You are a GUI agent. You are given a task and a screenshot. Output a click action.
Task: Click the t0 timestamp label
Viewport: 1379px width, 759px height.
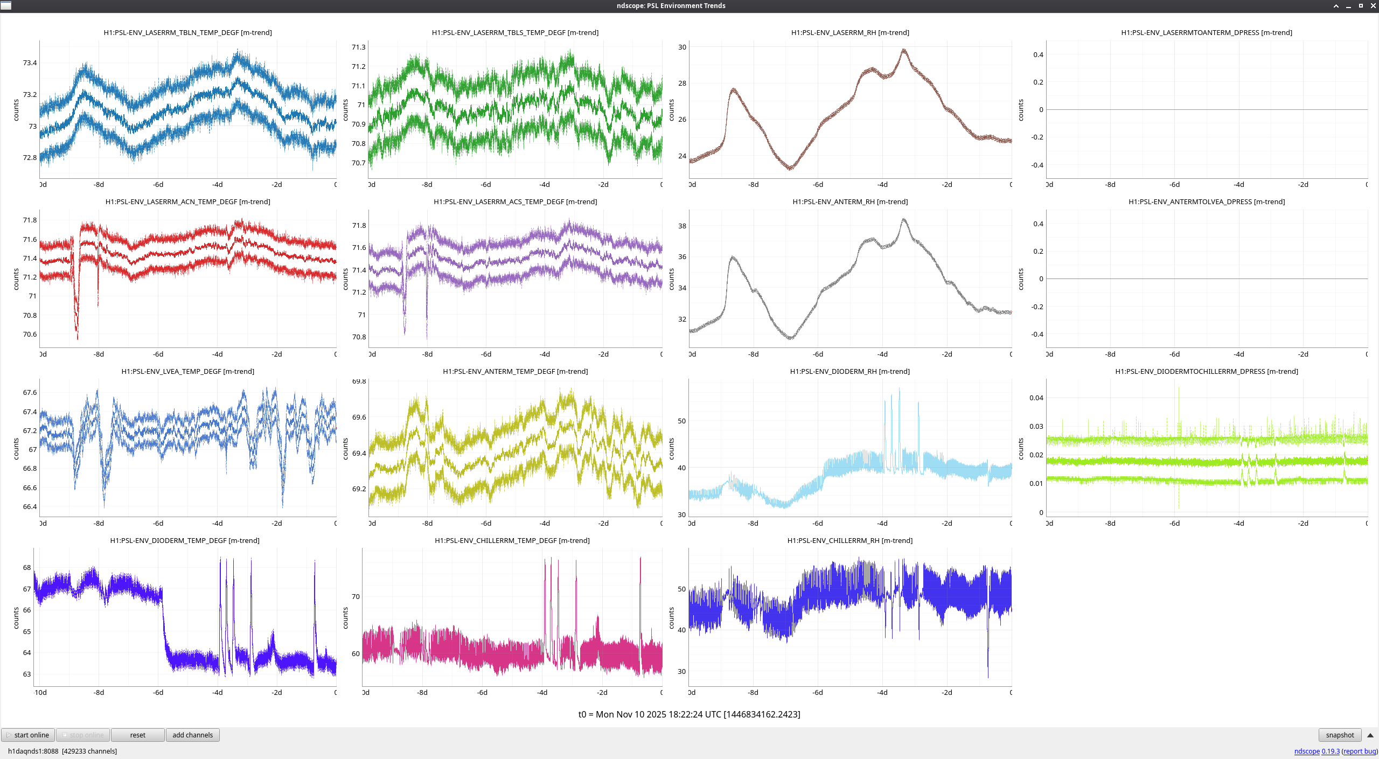point(689,714)
